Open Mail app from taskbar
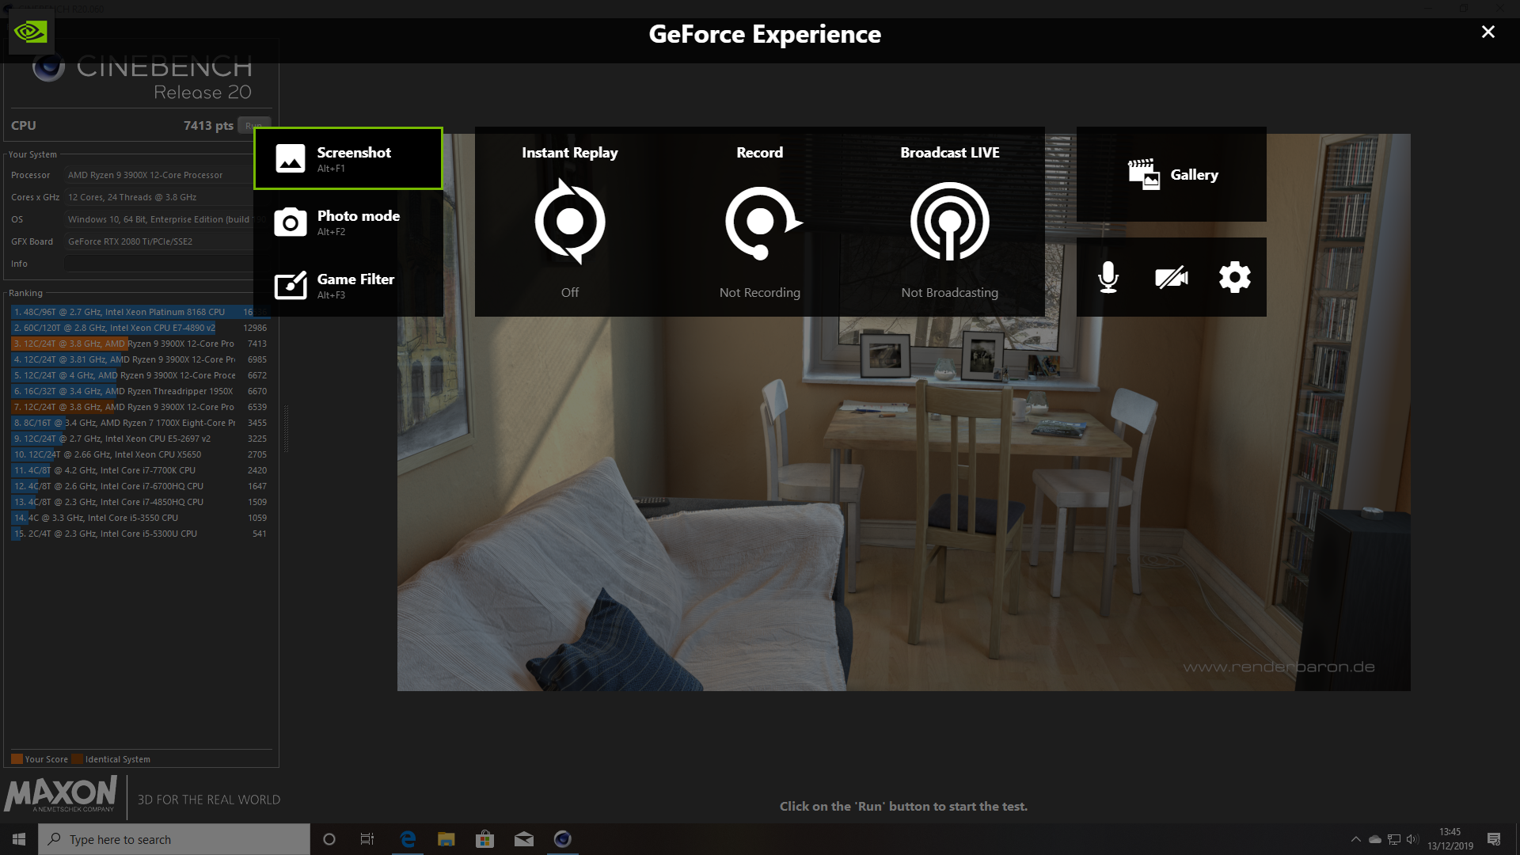The width and height of the screenshot is (1520, 855). click(x=524, y=839)
